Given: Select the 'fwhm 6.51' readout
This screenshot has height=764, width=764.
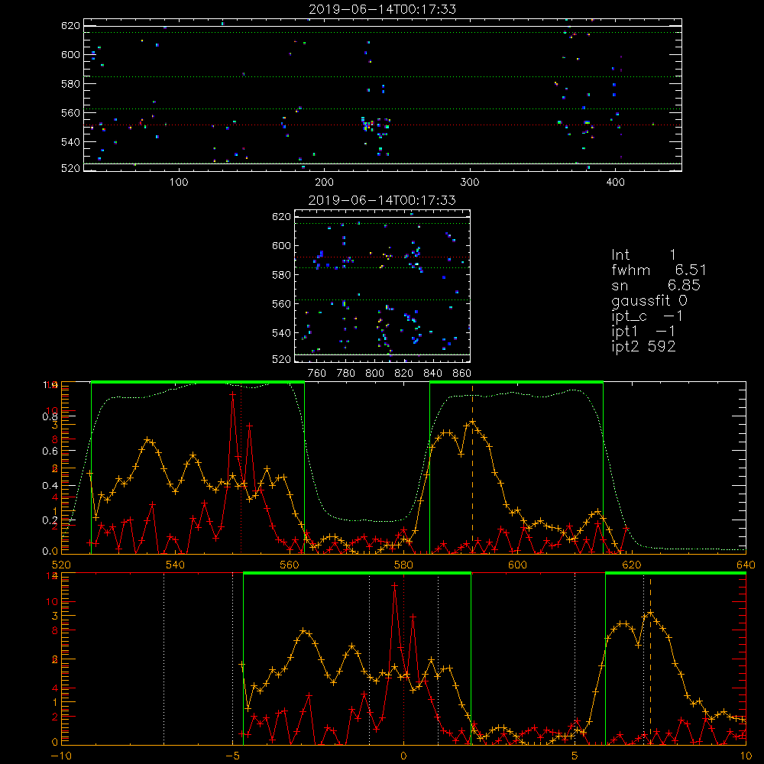Looking at the screenshot, I should click(x=659, y=270).
